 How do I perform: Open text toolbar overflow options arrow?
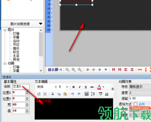coord(113,89)
